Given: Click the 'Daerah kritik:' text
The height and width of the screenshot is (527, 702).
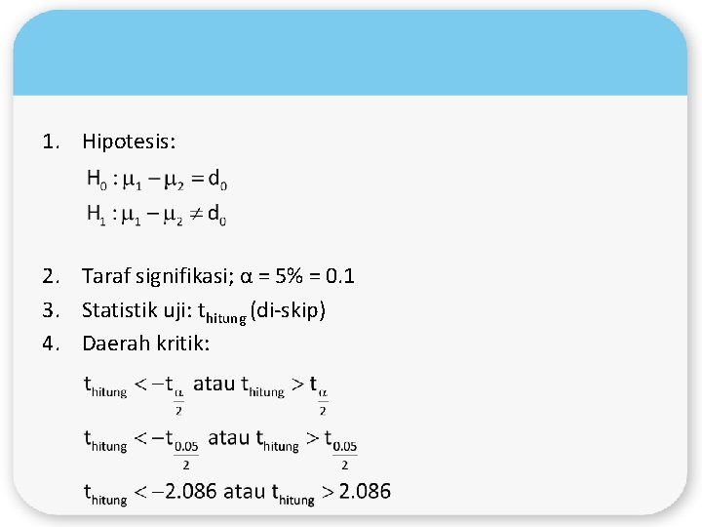Looking at the screenshot, I should coord(145,344).
